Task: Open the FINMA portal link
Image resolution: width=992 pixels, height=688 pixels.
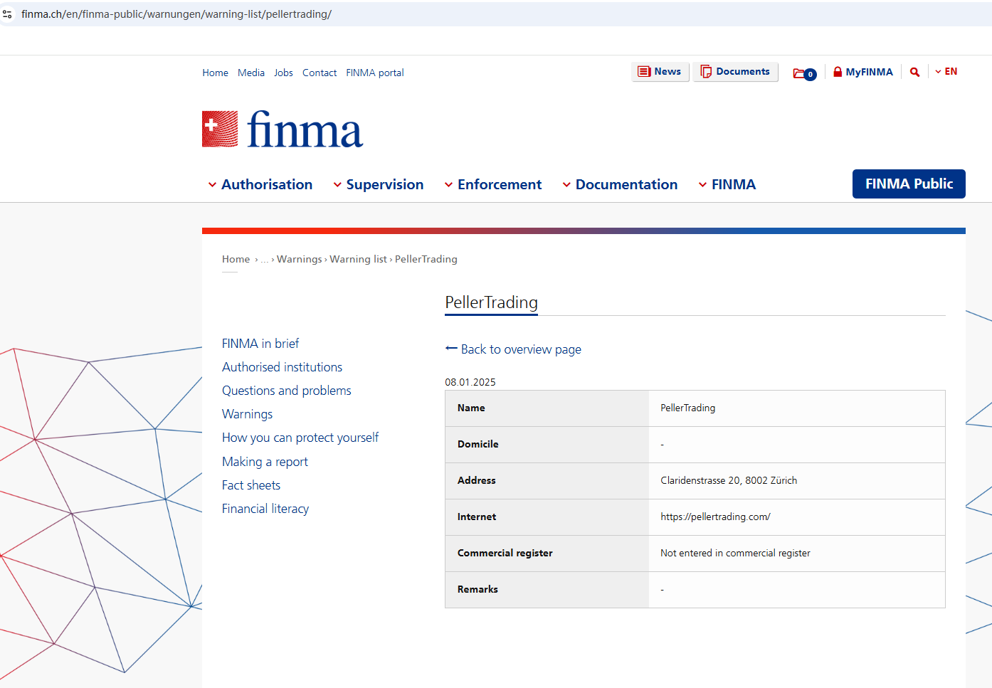Action: (x=374, y=73)
